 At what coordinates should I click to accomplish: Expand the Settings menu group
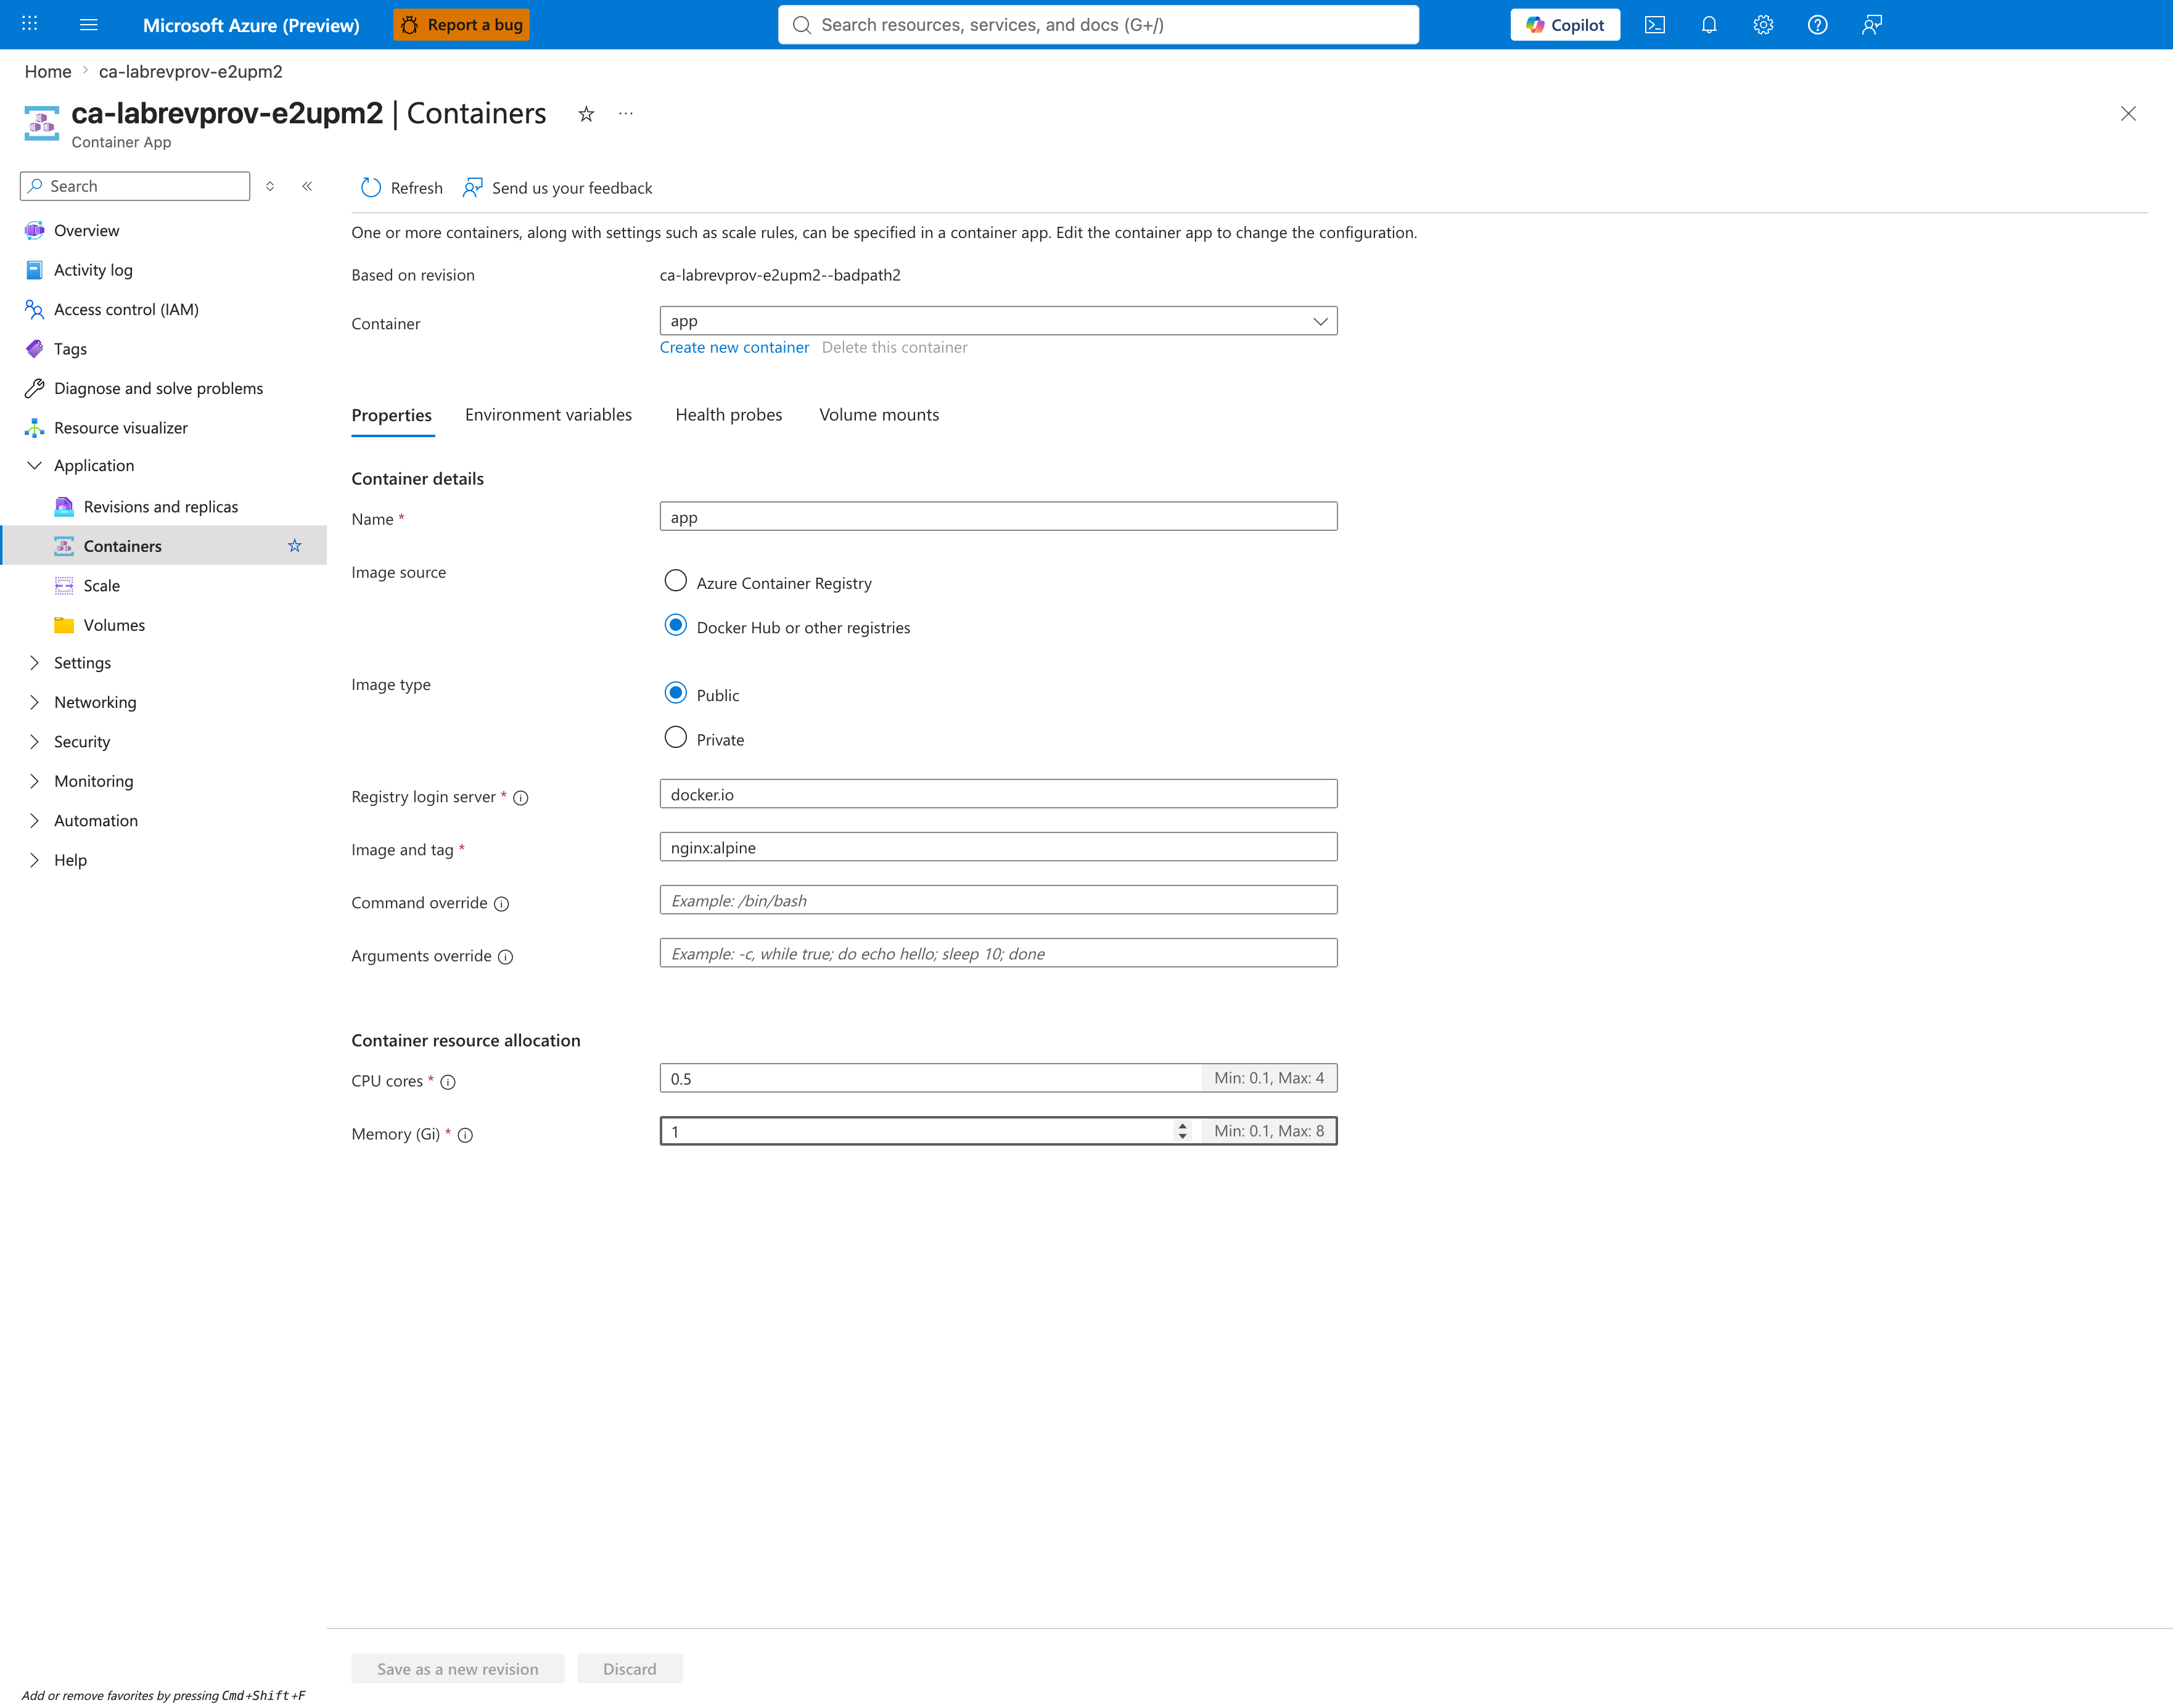point(34,663)
